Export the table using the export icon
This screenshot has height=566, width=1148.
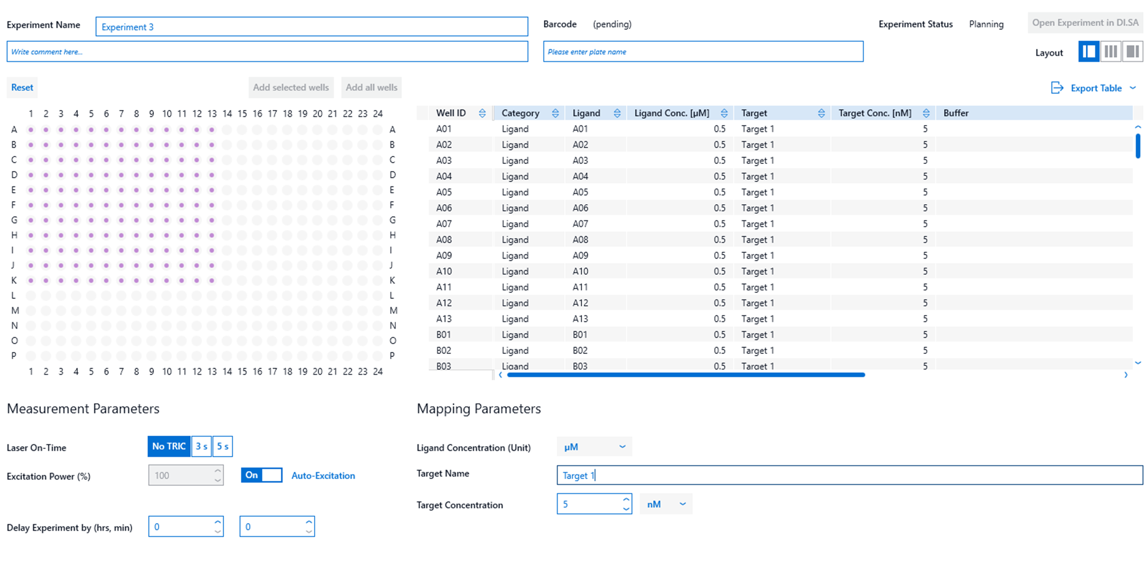tap(1058, 88)
